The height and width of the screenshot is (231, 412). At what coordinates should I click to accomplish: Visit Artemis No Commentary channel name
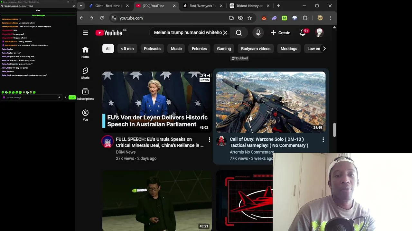point(251,152)
